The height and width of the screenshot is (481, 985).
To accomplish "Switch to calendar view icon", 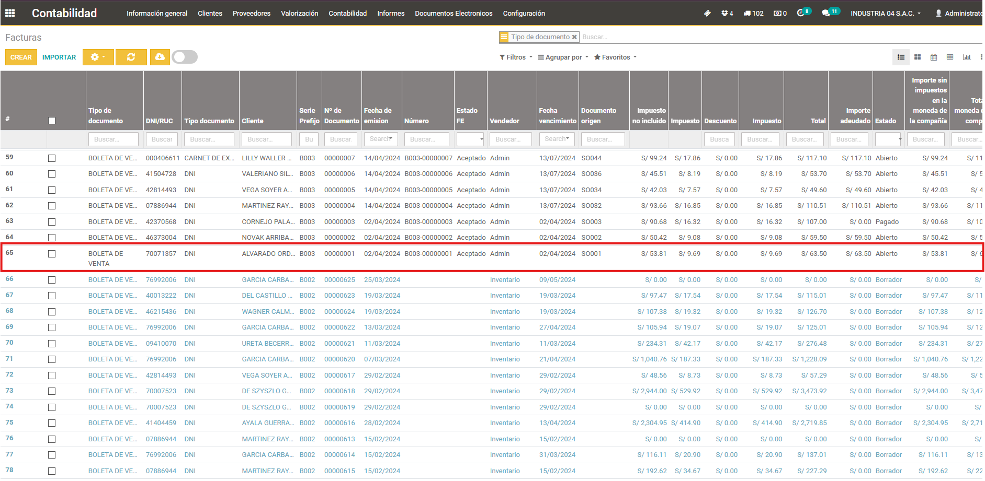I will 934,57.
